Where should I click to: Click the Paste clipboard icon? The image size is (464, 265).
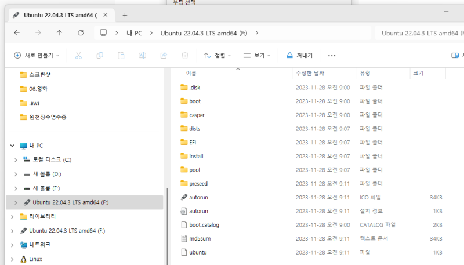pyautogui.click(x=121, y=56)
